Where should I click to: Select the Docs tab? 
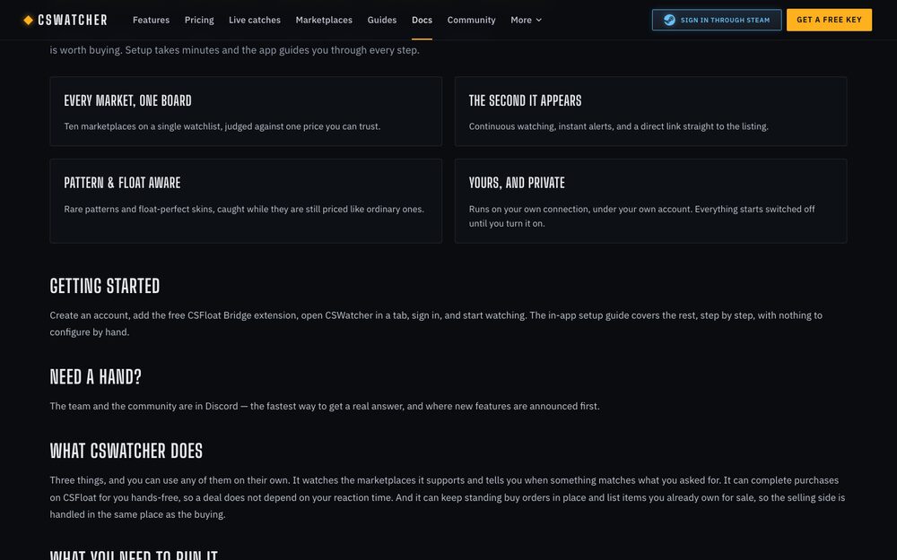tap(422, 20)
